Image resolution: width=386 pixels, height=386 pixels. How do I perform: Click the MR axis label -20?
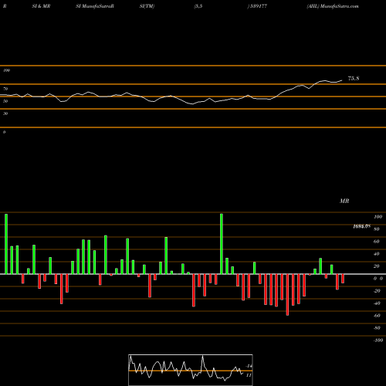[377, 291]
